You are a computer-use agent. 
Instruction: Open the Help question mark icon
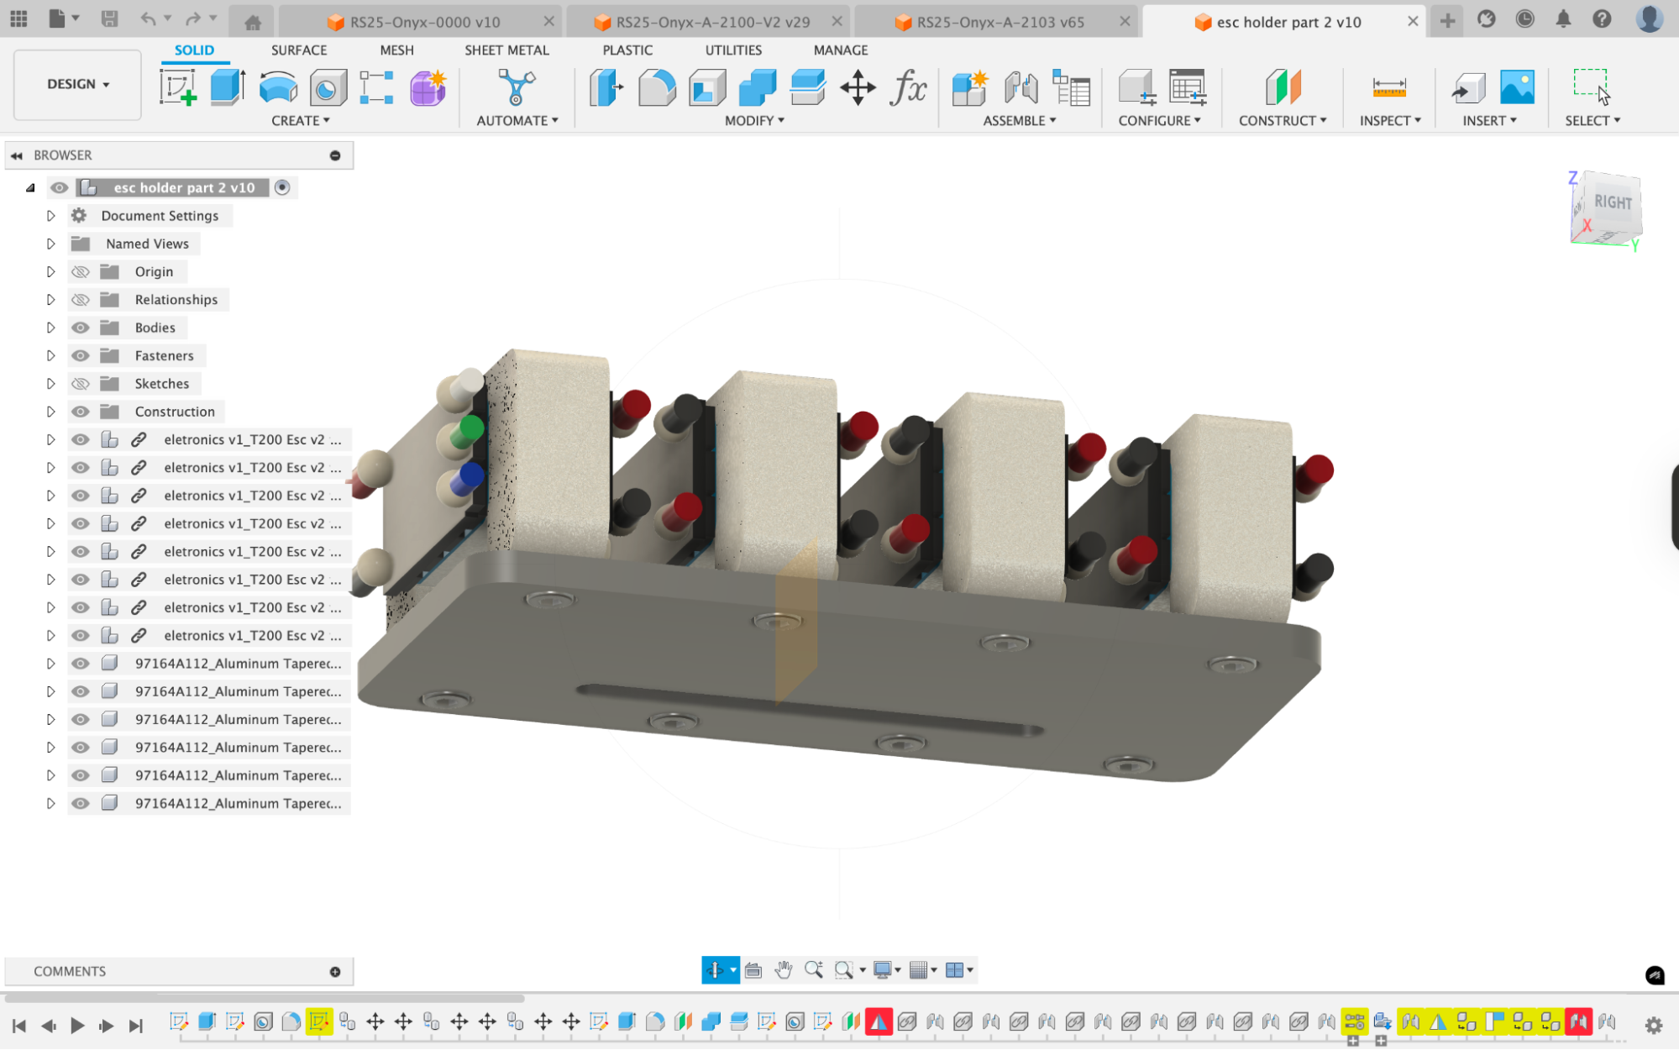[x=1602, y=18]
